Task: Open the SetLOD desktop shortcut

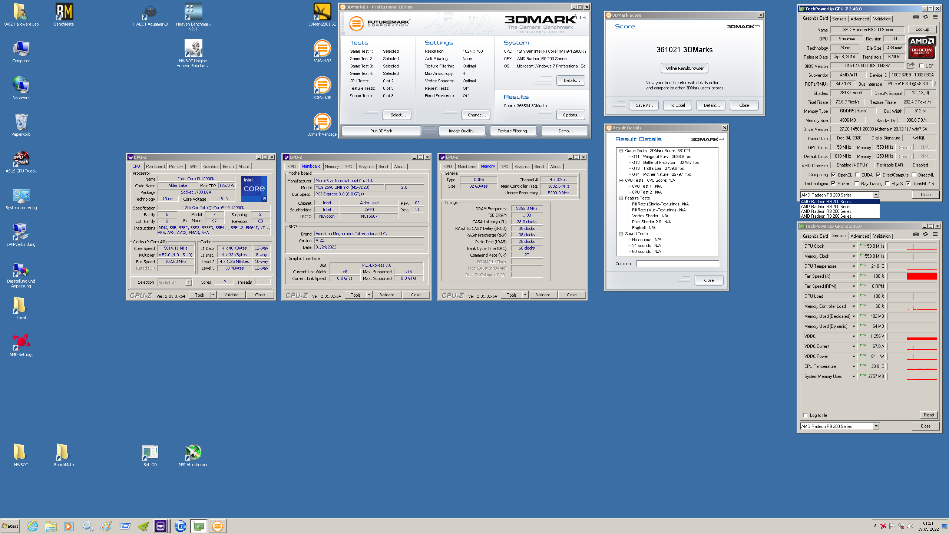Action: click(x=150, y=455)
